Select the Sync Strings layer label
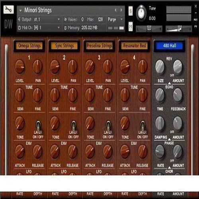 click(64, 46)
